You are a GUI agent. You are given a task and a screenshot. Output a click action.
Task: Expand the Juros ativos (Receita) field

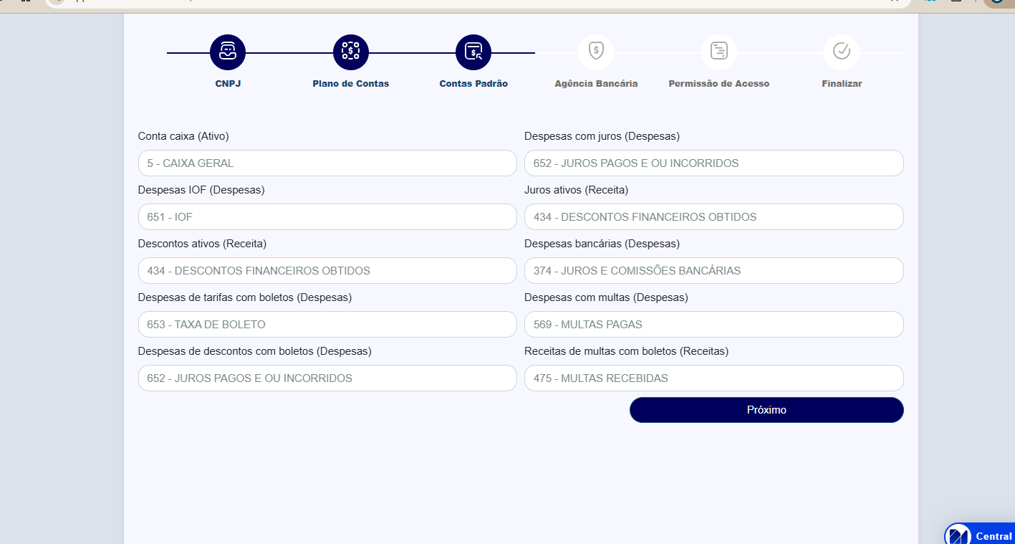coord(713,217)
